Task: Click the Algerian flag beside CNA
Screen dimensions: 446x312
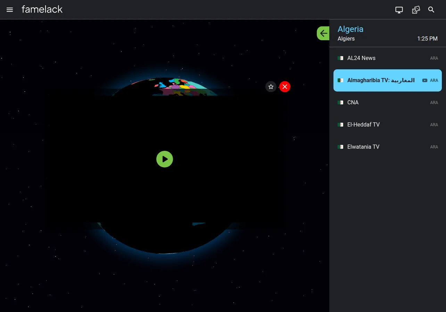Action: pos(340,103)
